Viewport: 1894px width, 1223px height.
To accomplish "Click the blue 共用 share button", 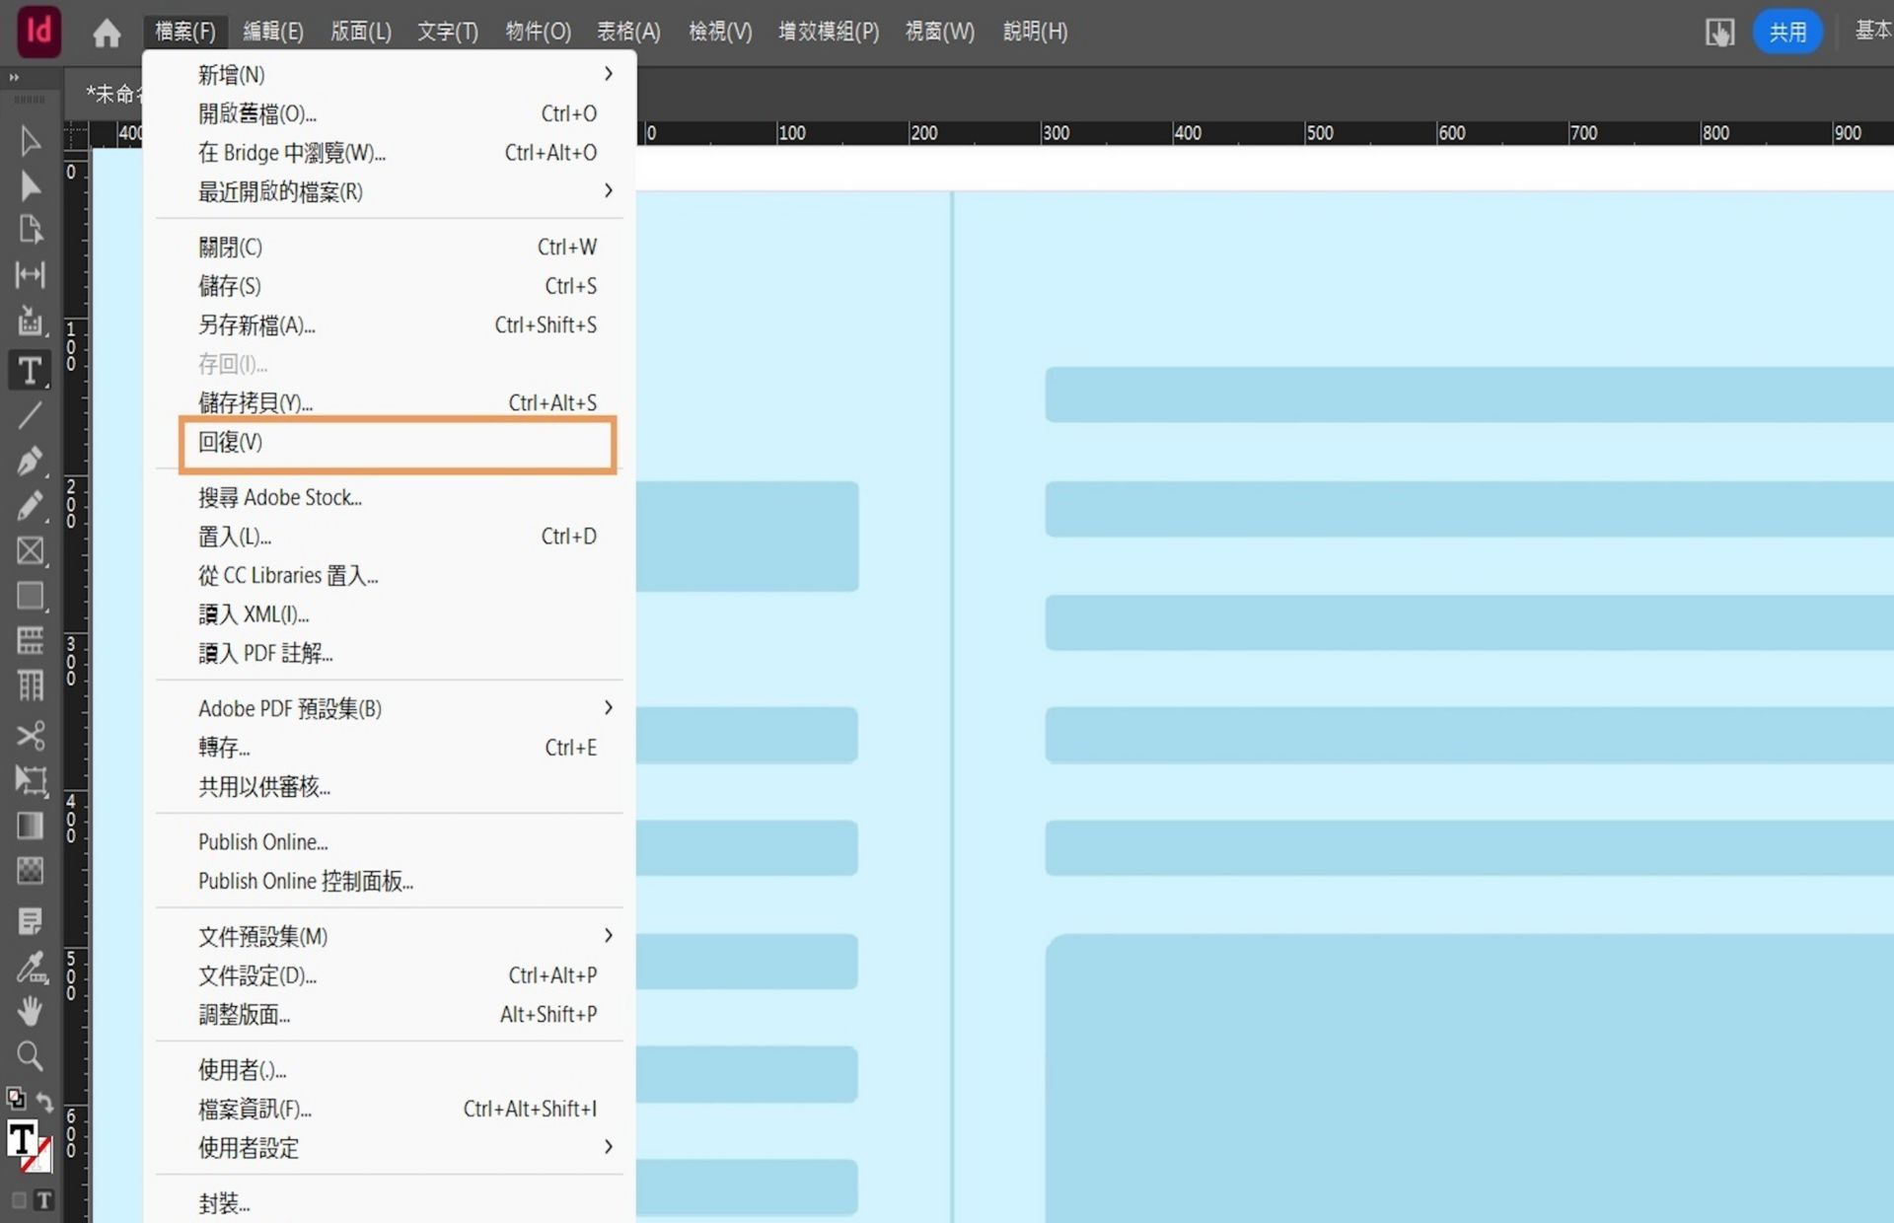I will [1786, 33].
